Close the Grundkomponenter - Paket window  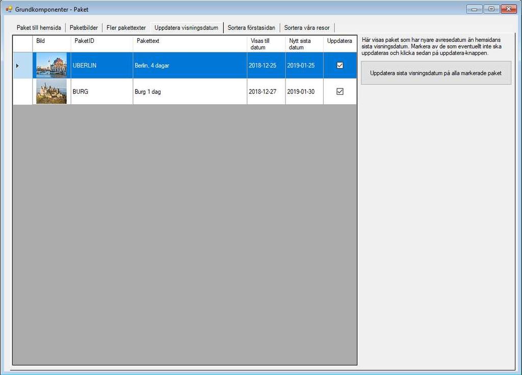click(x=509, y=9)
